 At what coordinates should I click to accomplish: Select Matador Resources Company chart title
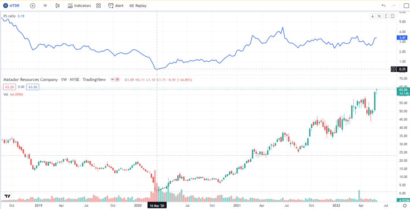pos(30,80)
